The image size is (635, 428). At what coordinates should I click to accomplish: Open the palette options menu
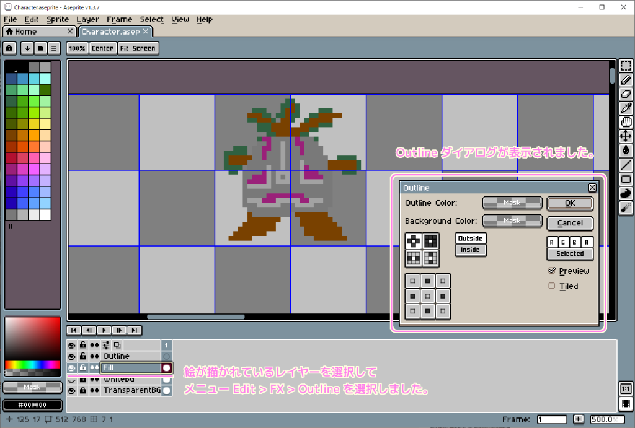(x=54, y=48)
